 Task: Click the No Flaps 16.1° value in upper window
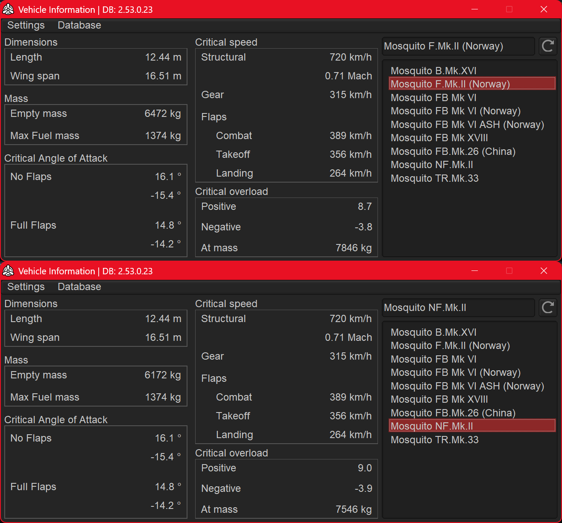[168, 177]
